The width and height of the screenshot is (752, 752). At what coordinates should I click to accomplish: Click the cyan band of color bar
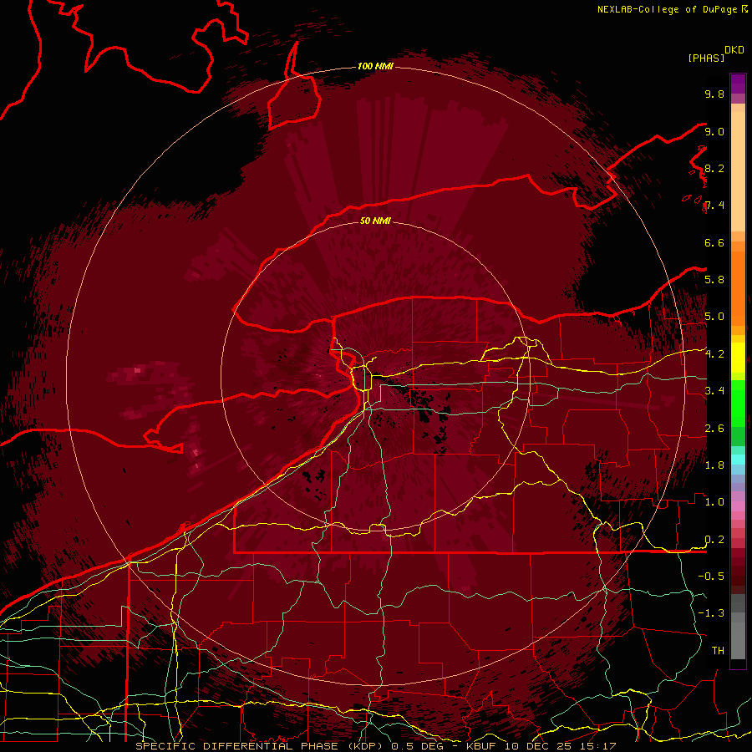click(738, 460)
